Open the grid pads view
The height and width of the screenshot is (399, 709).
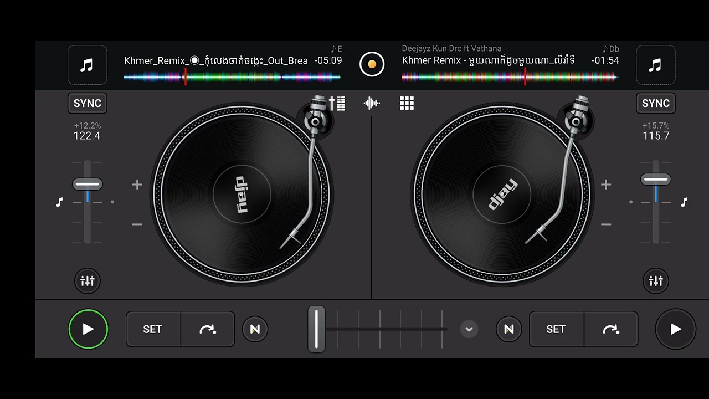407,103
